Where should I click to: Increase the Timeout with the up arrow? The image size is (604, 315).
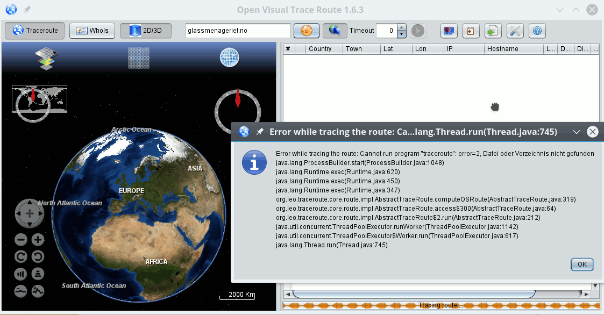tap(401, 27)
